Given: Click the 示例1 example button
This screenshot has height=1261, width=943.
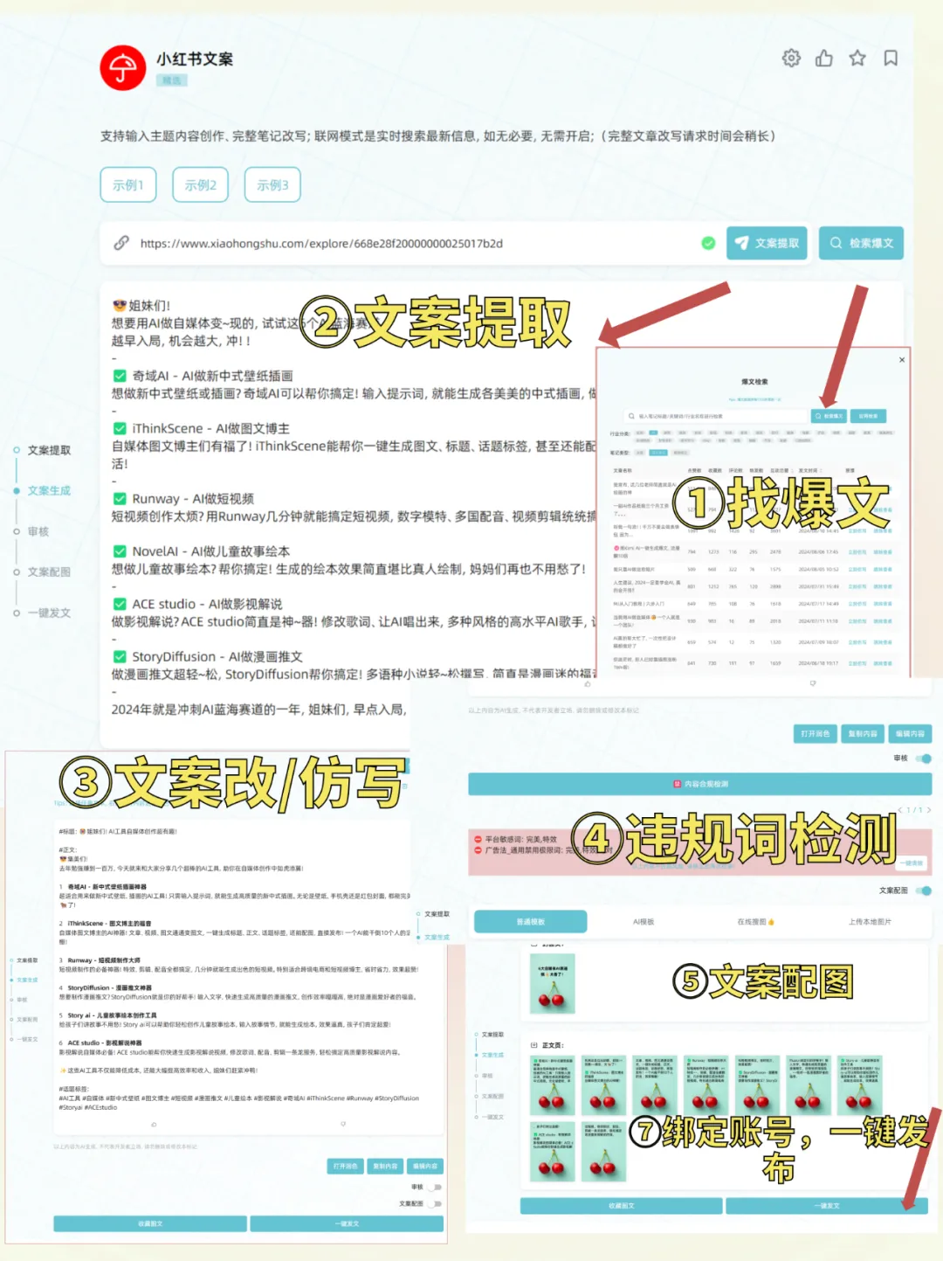Looking at the screenshot, I should 127,184.
